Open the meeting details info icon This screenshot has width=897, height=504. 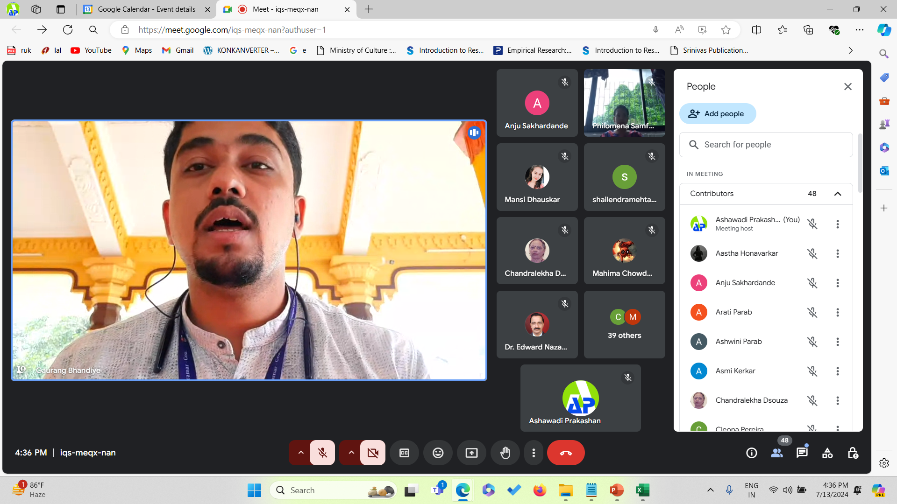[752, 453]
